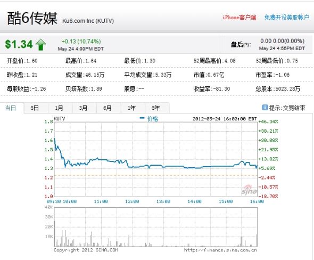Select the 当日 chart tab
The height and width of the screenshot is (260, 314).
[11, 108]
